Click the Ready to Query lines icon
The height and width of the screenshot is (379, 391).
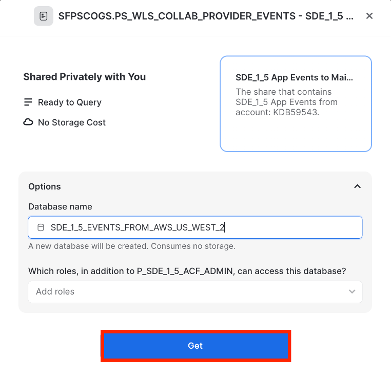pyautogui.click(x=28, y=102)
